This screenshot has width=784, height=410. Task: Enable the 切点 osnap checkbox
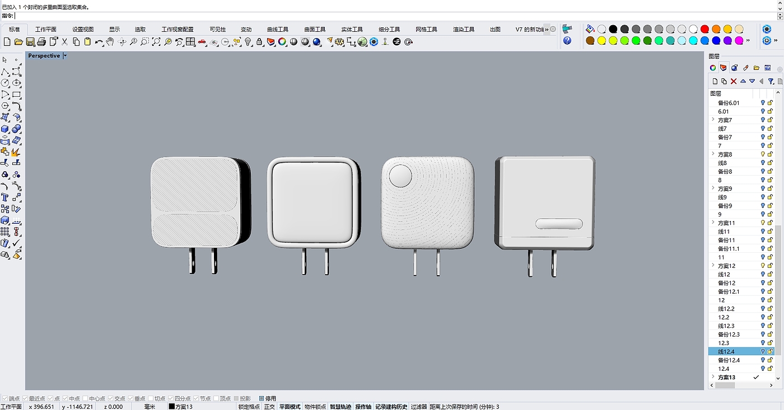coord(150,398)
